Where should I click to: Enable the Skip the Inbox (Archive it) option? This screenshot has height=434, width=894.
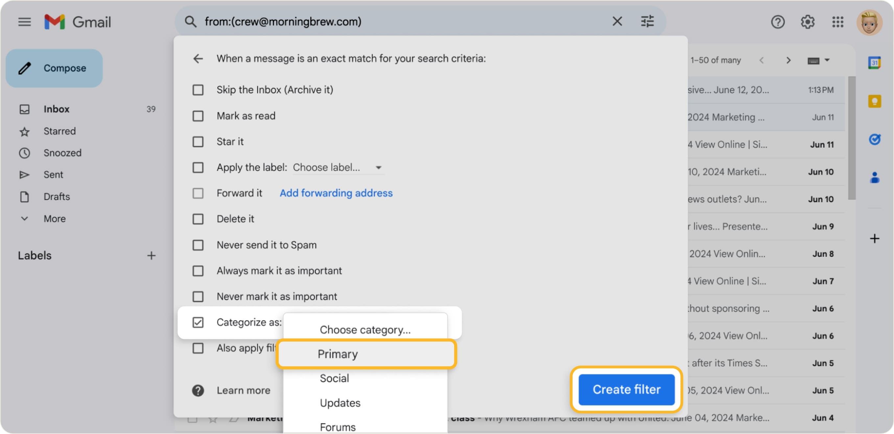coord(198,89)
